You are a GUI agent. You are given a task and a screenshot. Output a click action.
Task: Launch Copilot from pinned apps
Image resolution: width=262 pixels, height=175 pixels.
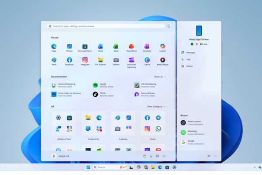click(162, 46)
